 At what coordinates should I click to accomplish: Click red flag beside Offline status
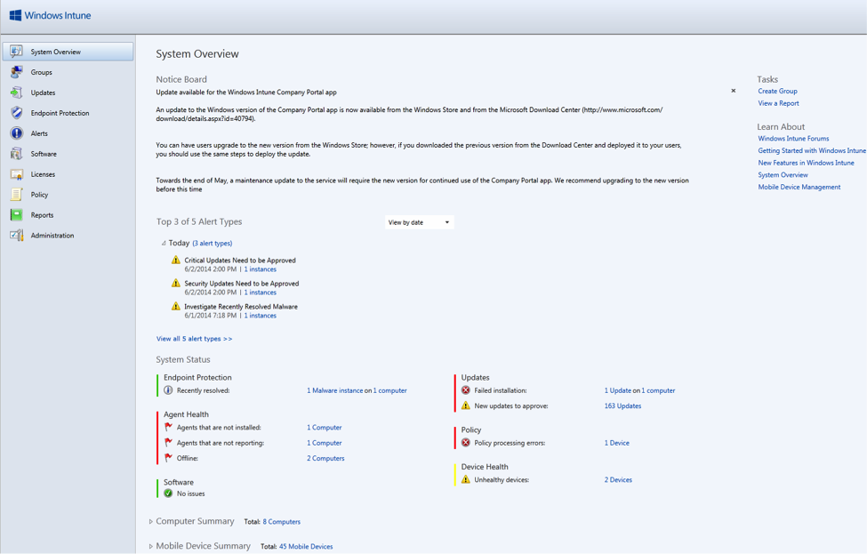point(168,458)
